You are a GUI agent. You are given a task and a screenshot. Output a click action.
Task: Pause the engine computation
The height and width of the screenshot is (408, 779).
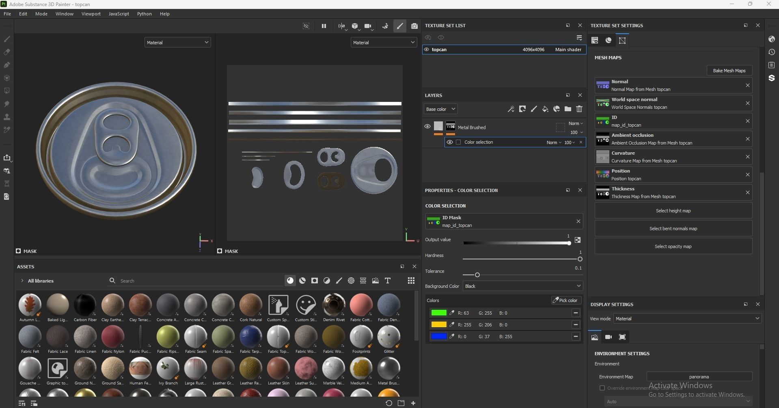tap(324, 26)
